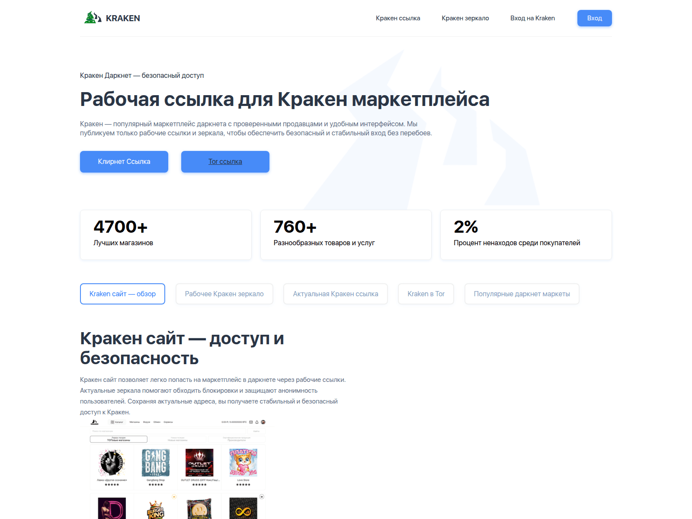Click the bell icon in site preview

coord(257,422)
